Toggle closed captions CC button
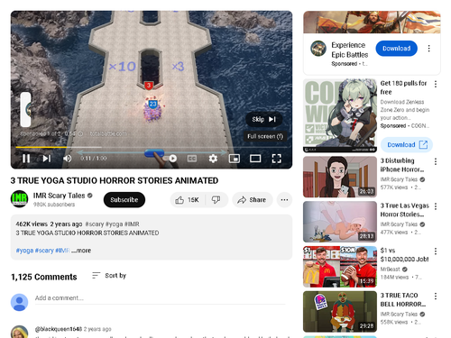 (x=192, y=159)
